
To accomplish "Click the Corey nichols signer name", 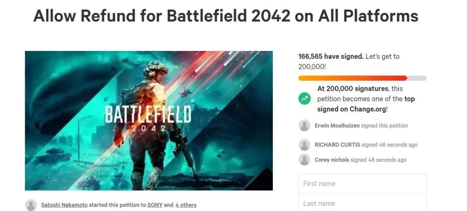I will point(332,160).
